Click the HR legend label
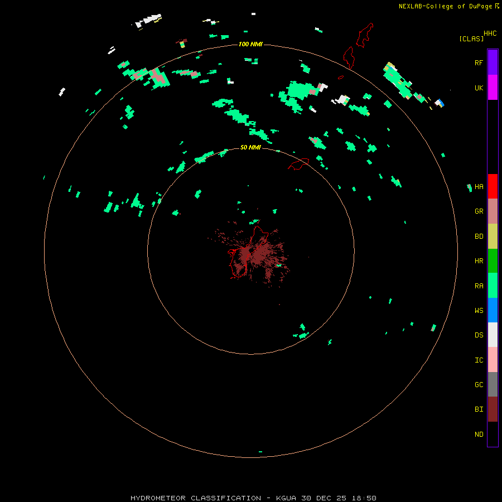This screenshot has height=502, width=502. [479, 261]
